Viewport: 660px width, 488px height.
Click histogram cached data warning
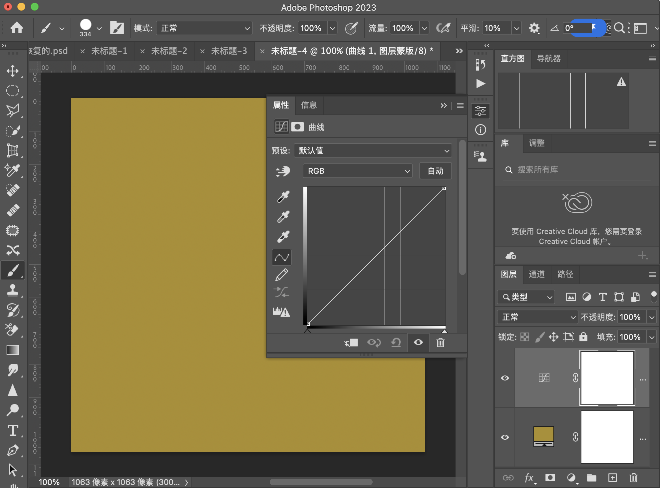(x=621, y=82)
